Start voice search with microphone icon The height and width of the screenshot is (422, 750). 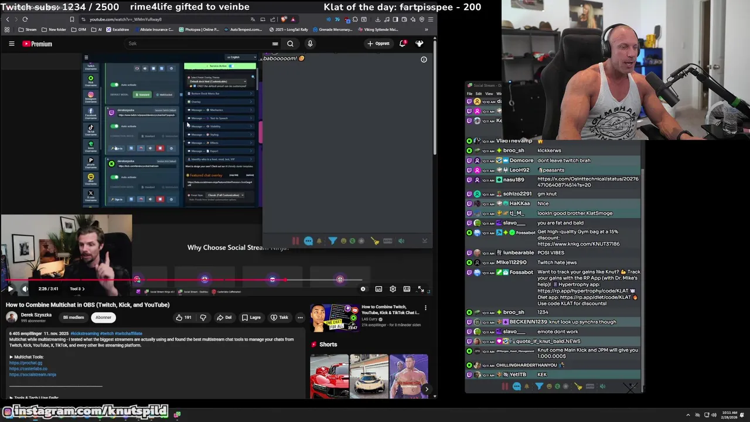tap(310, 43)
